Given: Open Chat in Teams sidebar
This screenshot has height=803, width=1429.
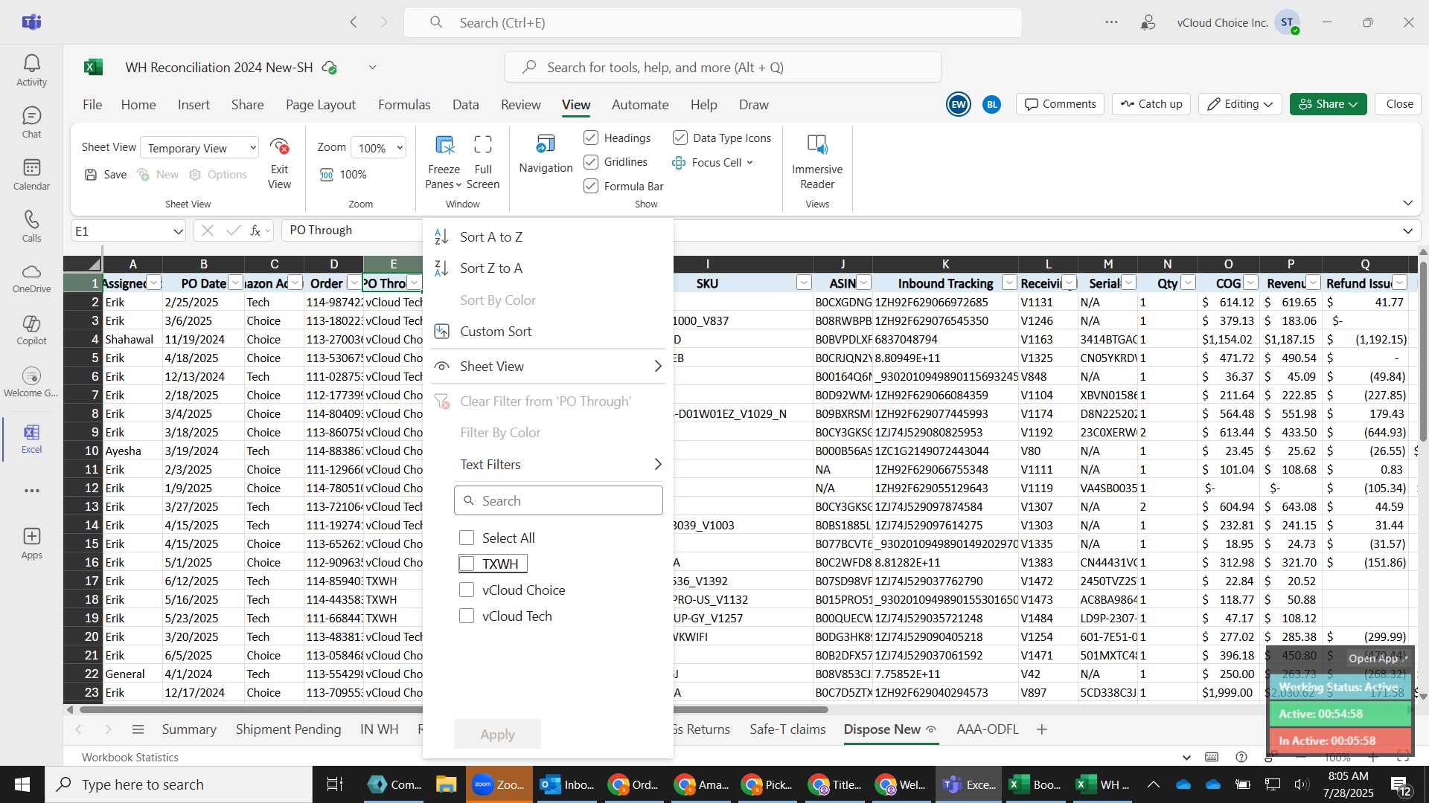Looking at the screenshot, I should (x=31, y=123).
